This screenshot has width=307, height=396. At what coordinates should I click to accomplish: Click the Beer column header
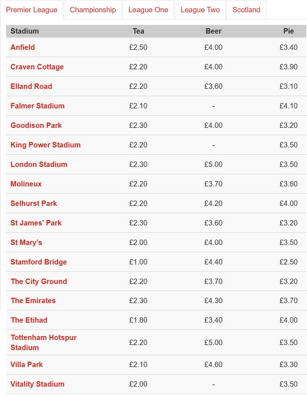(x=213, y=31)
